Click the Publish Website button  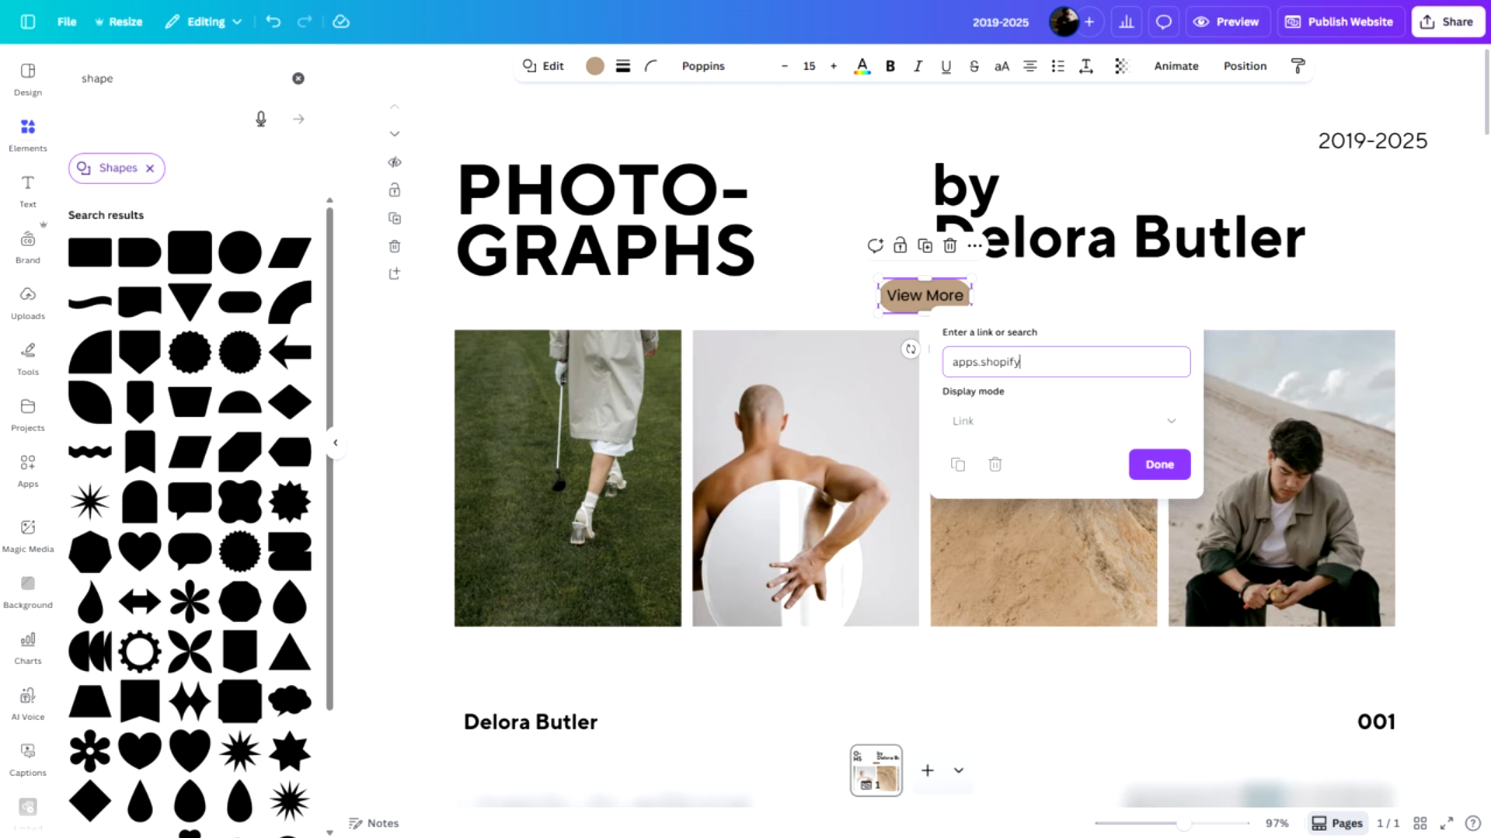[x=1339, y=22]
